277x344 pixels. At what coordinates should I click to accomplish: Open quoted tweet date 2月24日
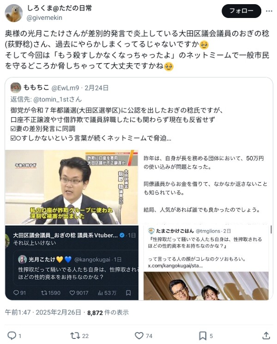(x=96, y=88)
